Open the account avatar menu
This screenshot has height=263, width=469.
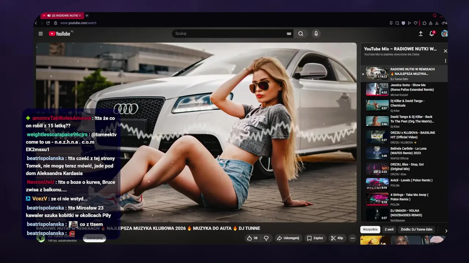(444, 34)
